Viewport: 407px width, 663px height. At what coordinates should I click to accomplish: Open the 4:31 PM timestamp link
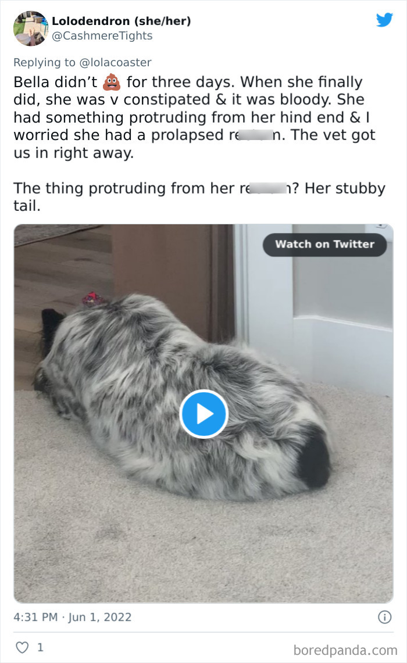[x=35, y=617]
